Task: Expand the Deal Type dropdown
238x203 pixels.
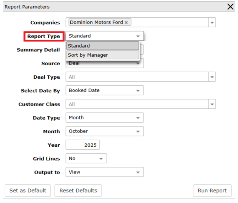Action: click(212, 77)
